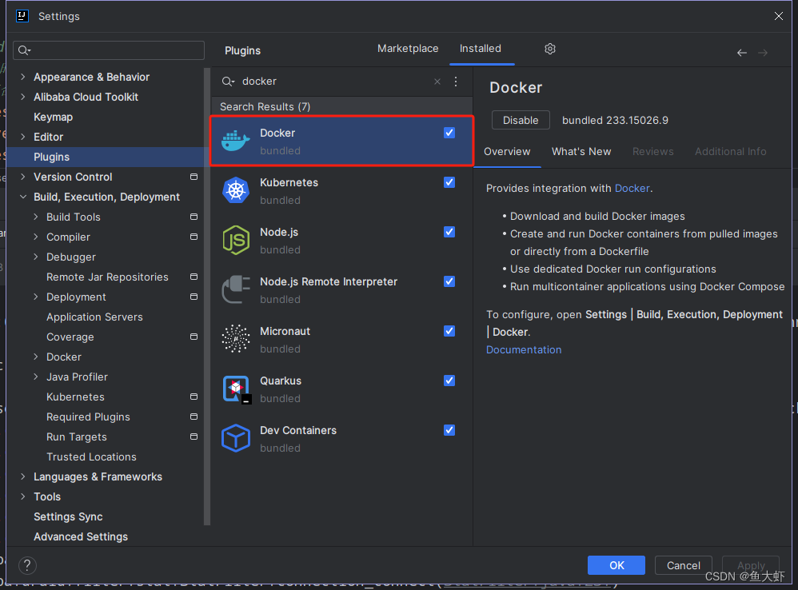
Task: Select the Installed plugins tab
Action: (x=481, y=49)
